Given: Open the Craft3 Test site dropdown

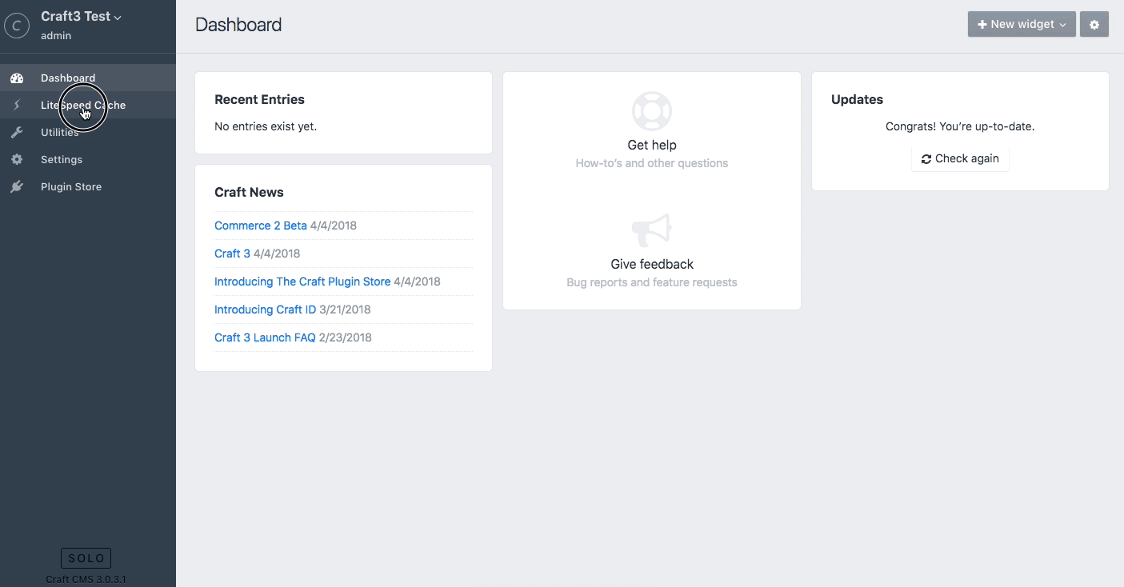Looking at the screenshot, I should [81, 17].
